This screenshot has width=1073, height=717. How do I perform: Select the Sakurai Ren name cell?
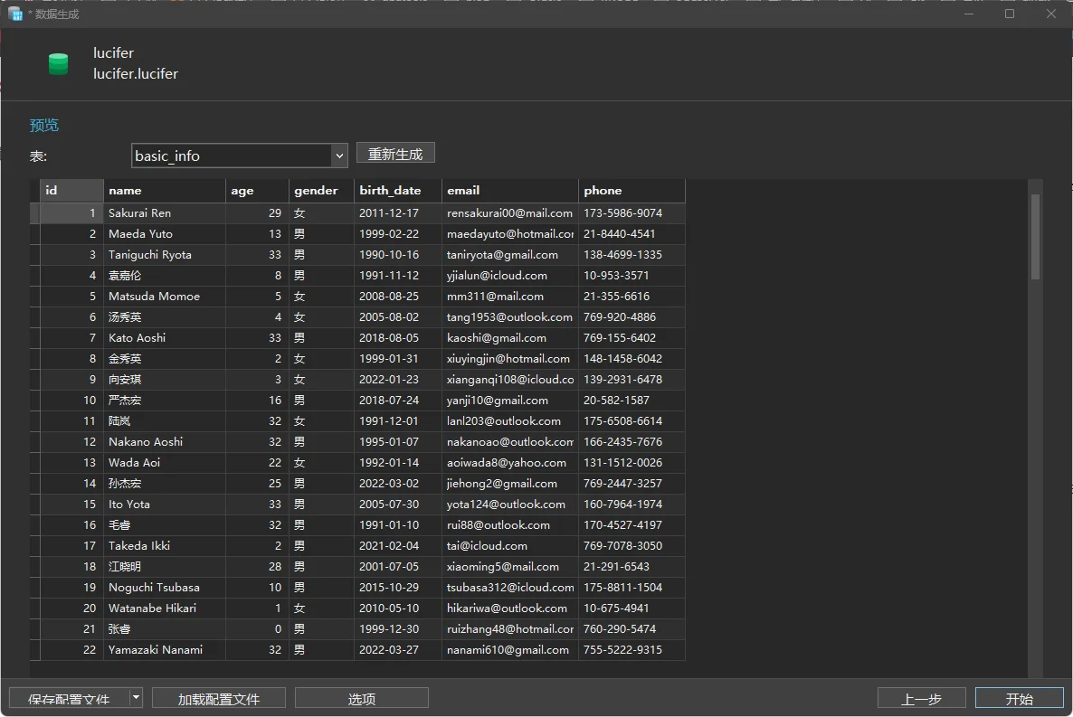click(x=165, y=213)
